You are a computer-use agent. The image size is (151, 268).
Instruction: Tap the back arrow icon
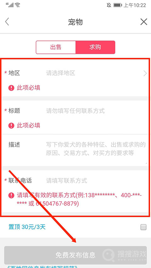click(x=7, y=22)
